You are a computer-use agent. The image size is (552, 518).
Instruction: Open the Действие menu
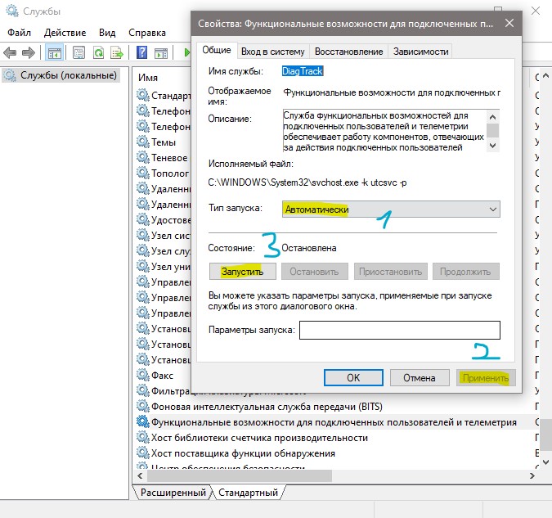(x=65, y=33)
